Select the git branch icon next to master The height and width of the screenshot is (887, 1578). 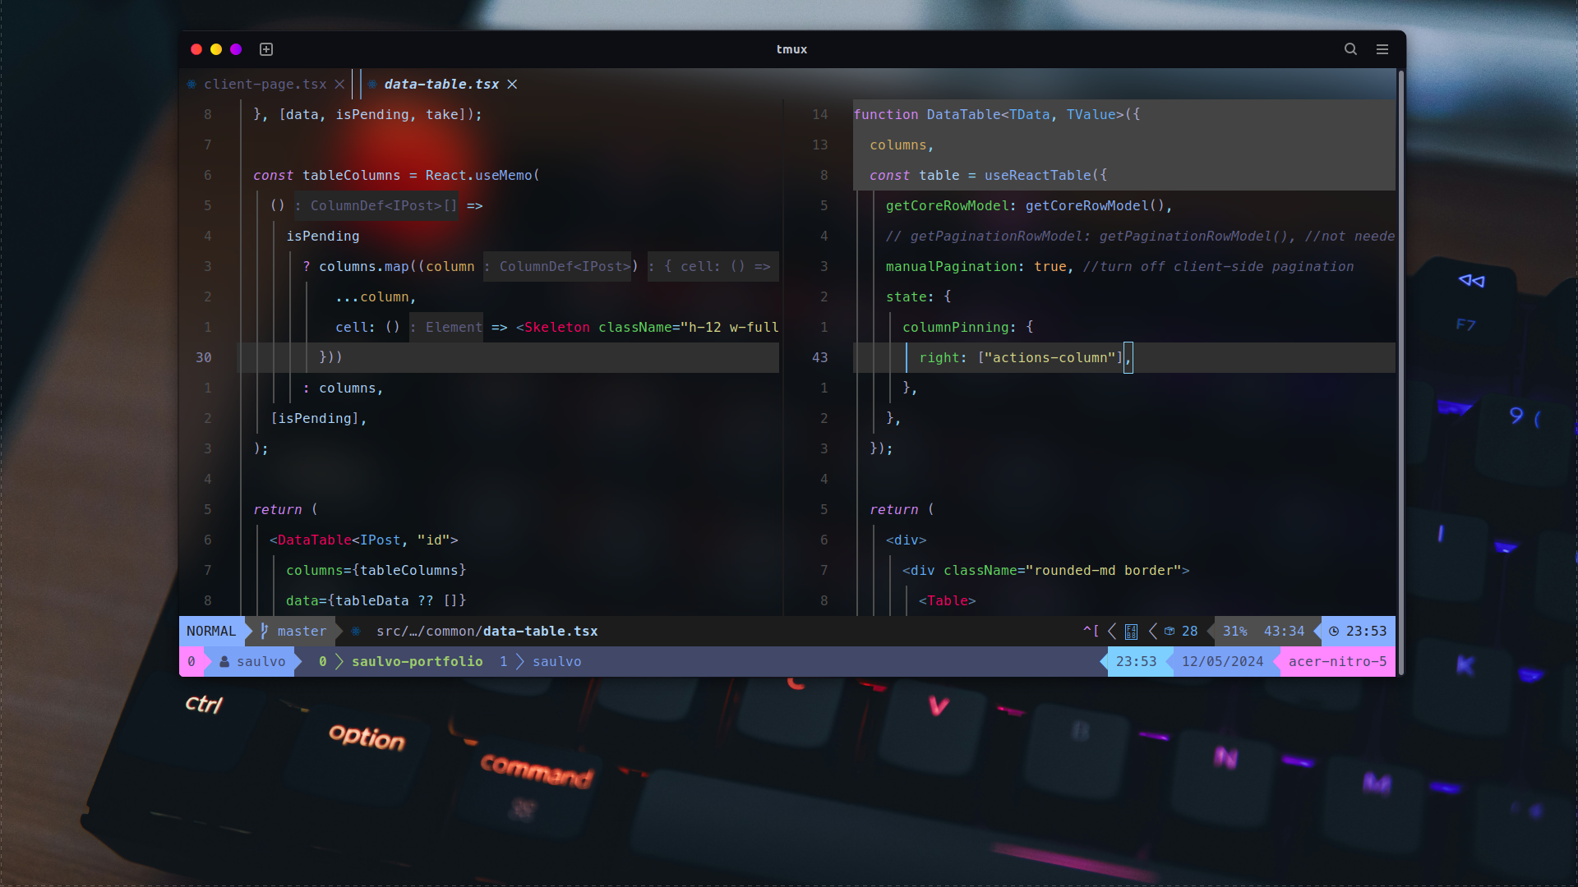click(x=265, y=631)
